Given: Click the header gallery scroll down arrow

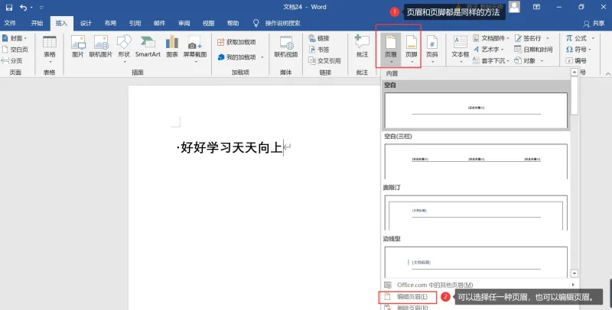Looking at the screenshot, I should 575,273.
